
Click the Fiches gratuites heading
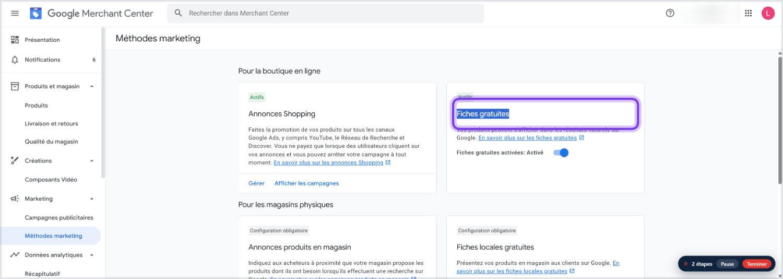(483, 114)
